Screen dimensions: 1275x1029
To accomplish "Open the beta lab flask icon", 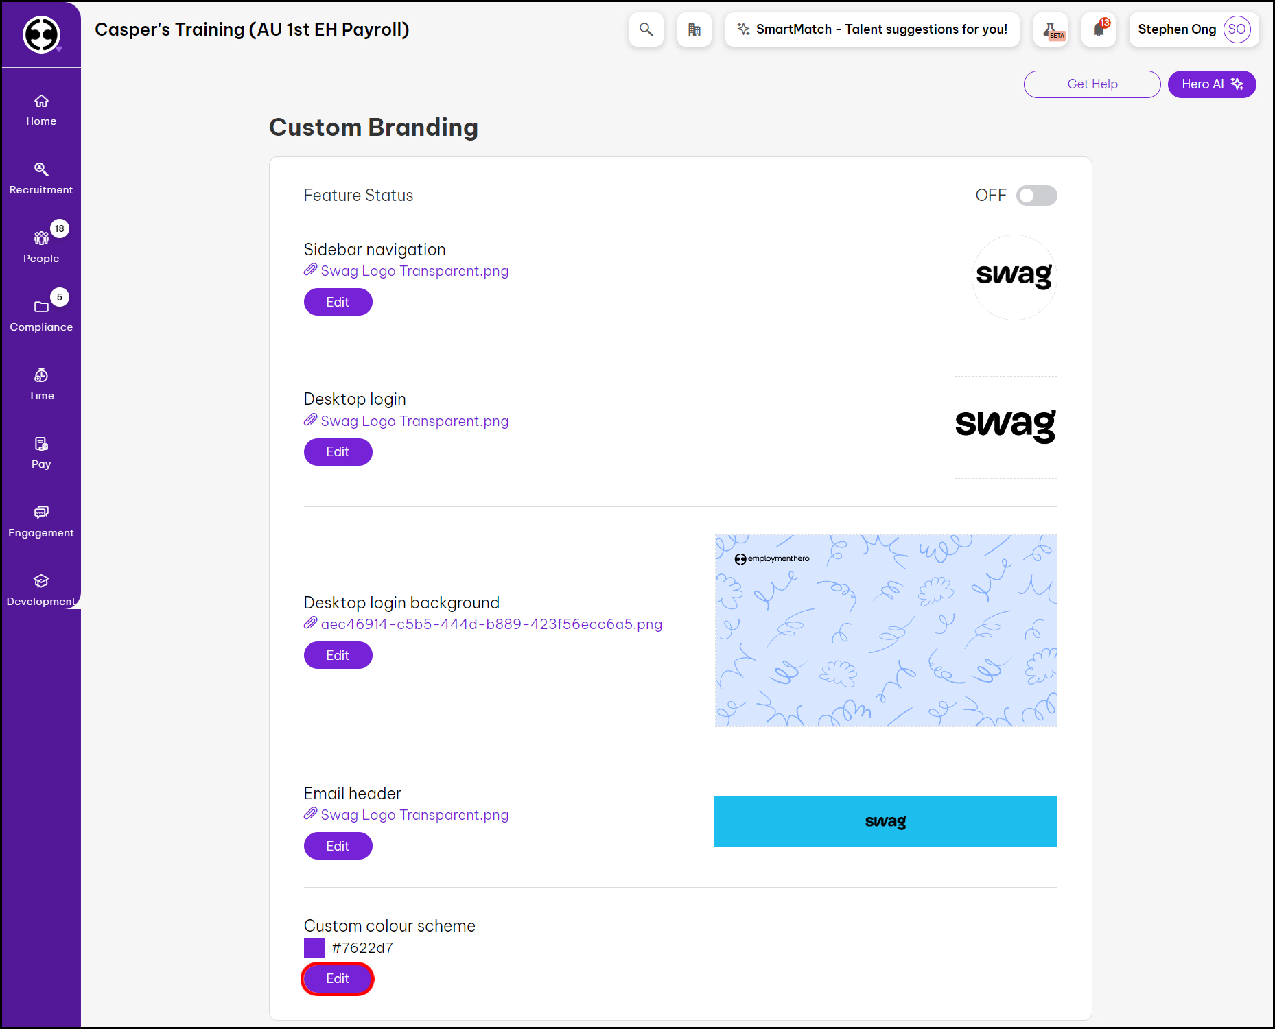I will tap(1051, 29).
